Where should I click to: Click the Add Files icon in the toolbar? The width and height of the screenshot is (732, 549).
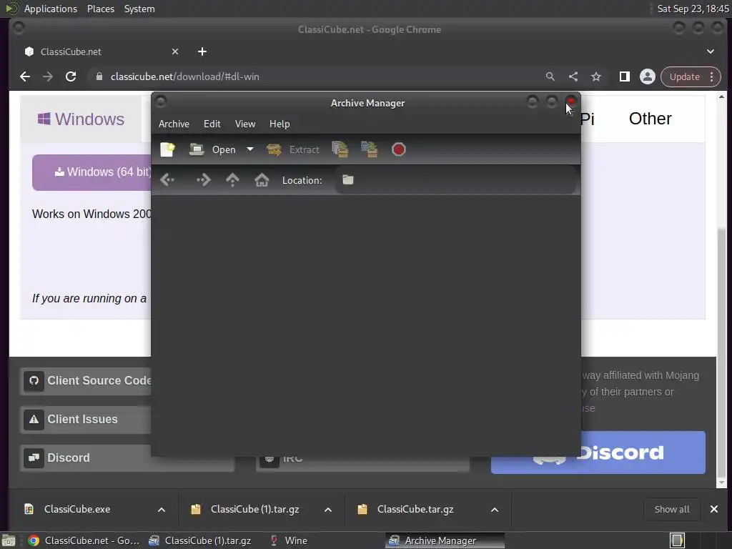(340, 149)
